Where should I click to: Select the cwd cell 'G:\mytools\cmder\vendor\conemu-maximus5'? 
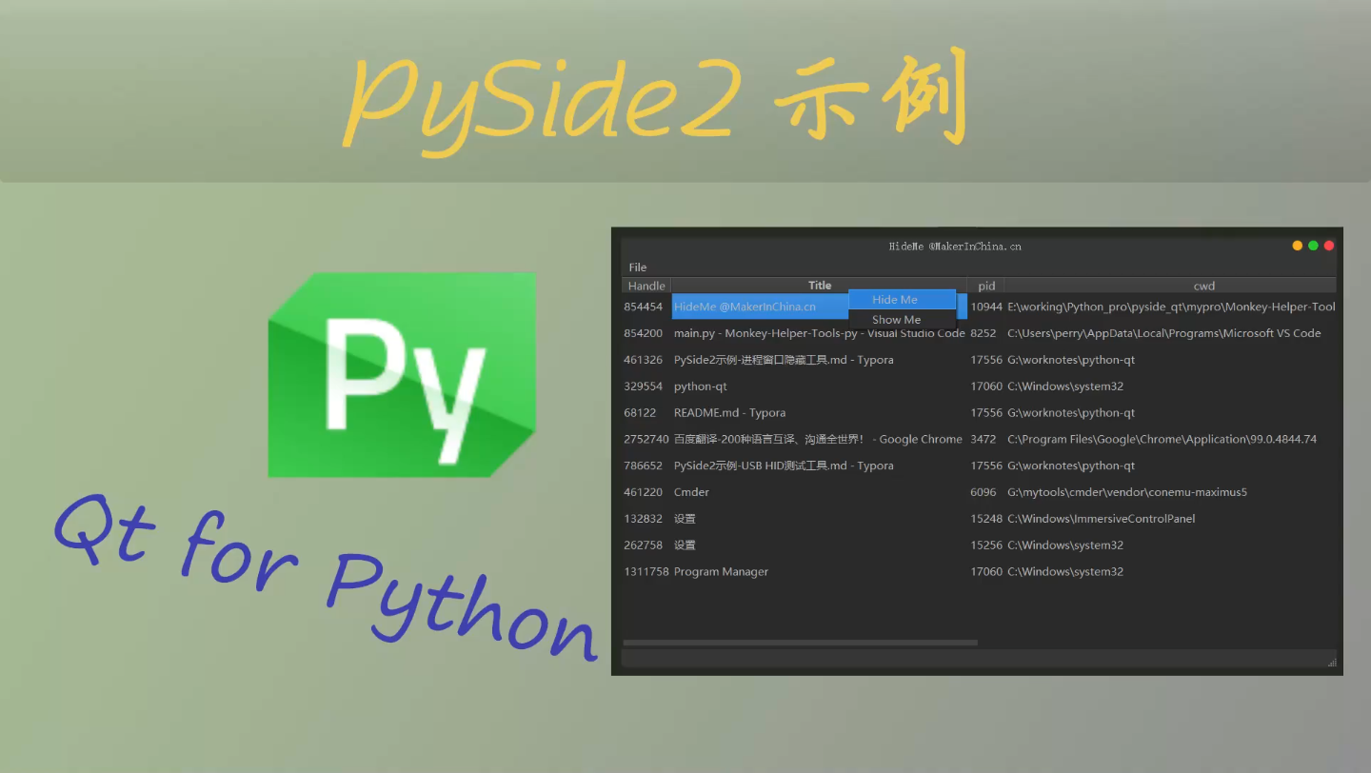(x=1170, y=492)
